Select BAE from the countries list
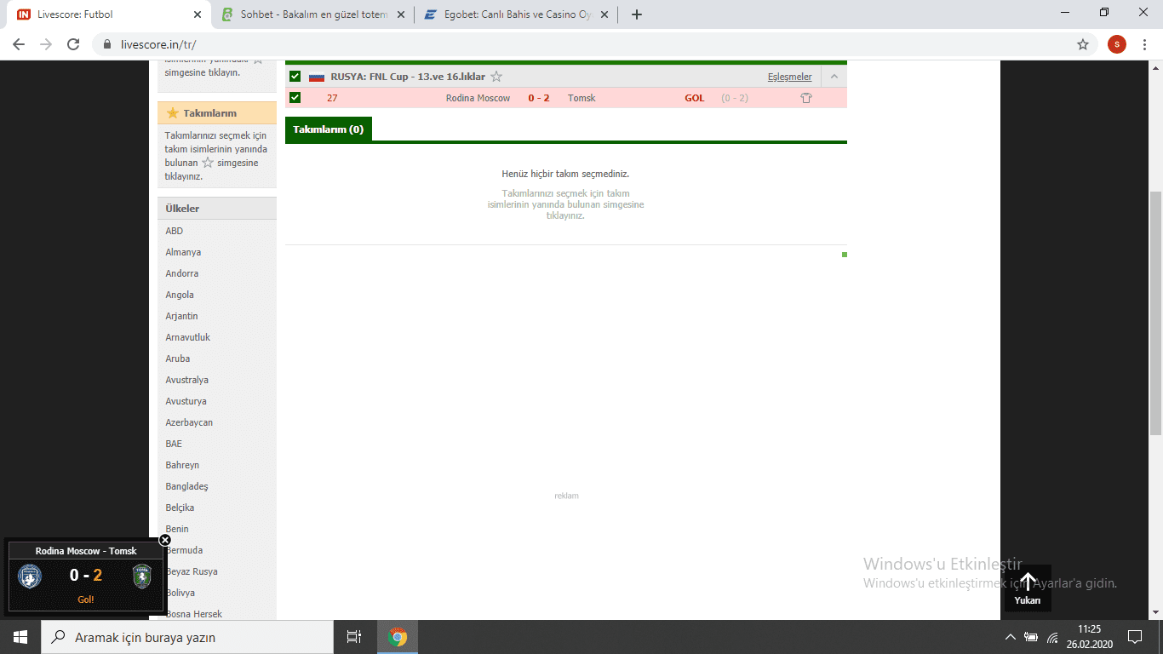The width and height of the screenshot is (1163, 654). point(174,444)
